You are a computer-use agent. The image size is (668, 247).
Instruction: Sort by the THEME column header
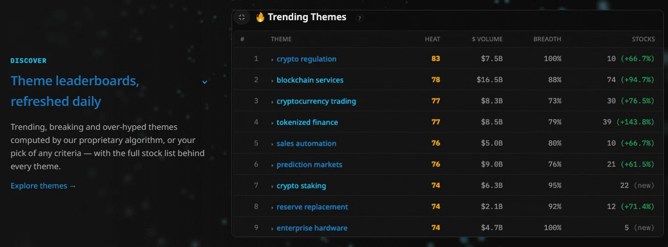click(x=281, y=39)
